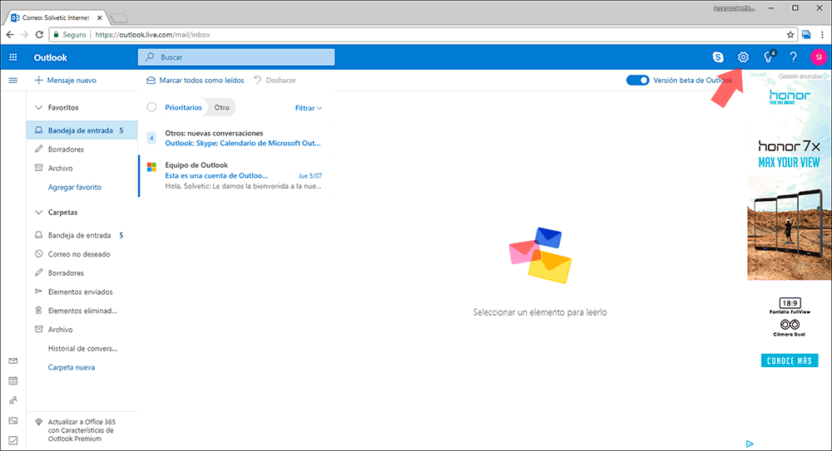Open the People icon in left rail
This screenshot has width=832, height=451.
click(x=13, y=400)
